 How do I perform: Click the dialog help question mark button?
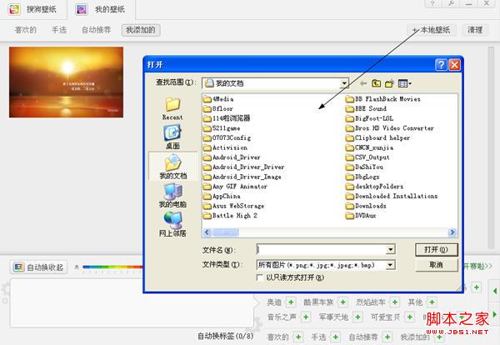[442, 65]
